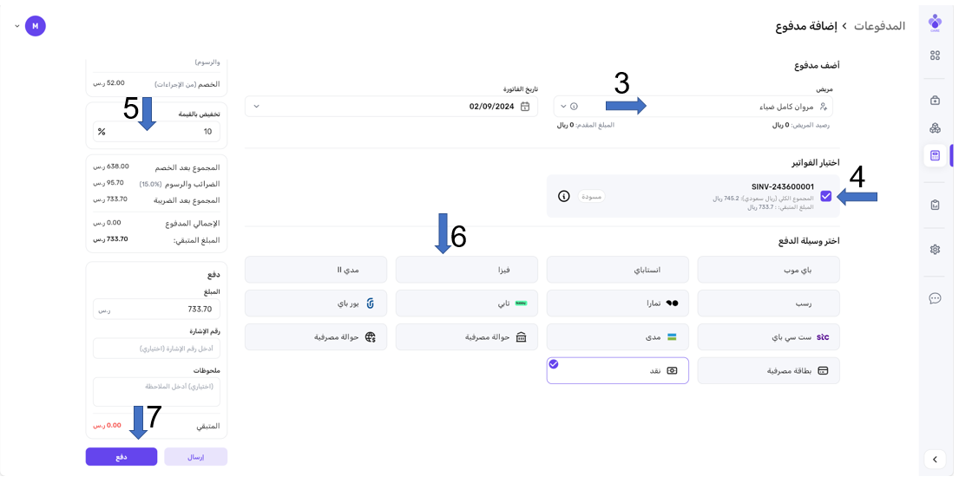
Task: Open the invoice date dropdown arrow
Action: coord(255,107)
